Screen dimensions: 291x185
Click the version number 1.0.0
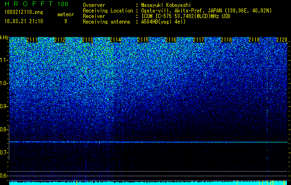[x=63, y=4]
